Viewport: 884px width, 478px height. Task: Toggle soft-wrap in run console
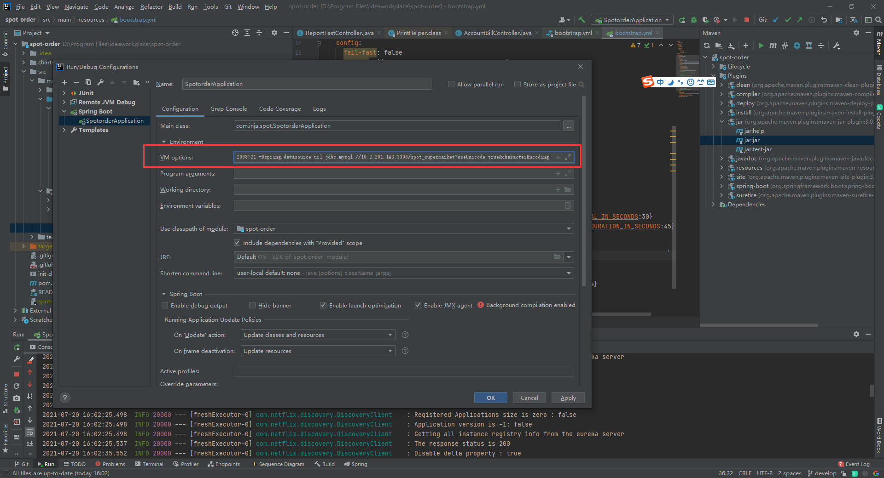pos(30,432)
